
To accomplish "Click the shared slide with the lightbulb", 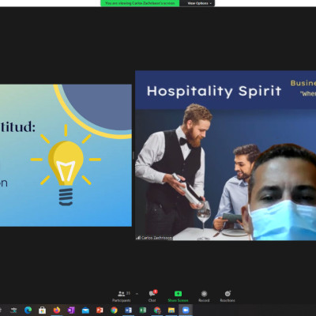I will click(x=66, y=156).
